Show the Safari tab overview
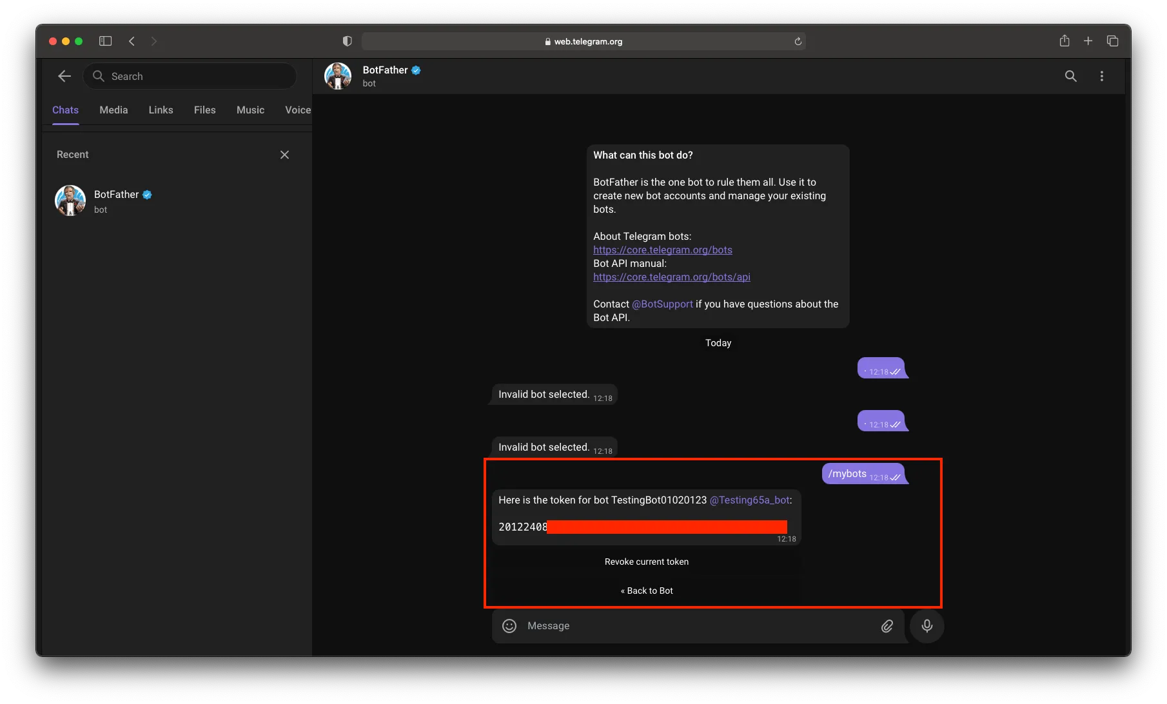The image size is (1167, 704). click(1113, 41)
